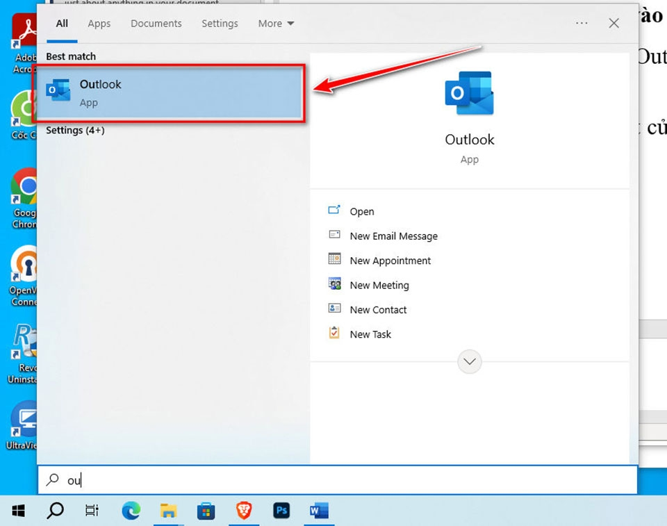The height and width of the screenshot is (526, 667).
Task: Select the Settings search tab
Action: [x=220, y=24]
